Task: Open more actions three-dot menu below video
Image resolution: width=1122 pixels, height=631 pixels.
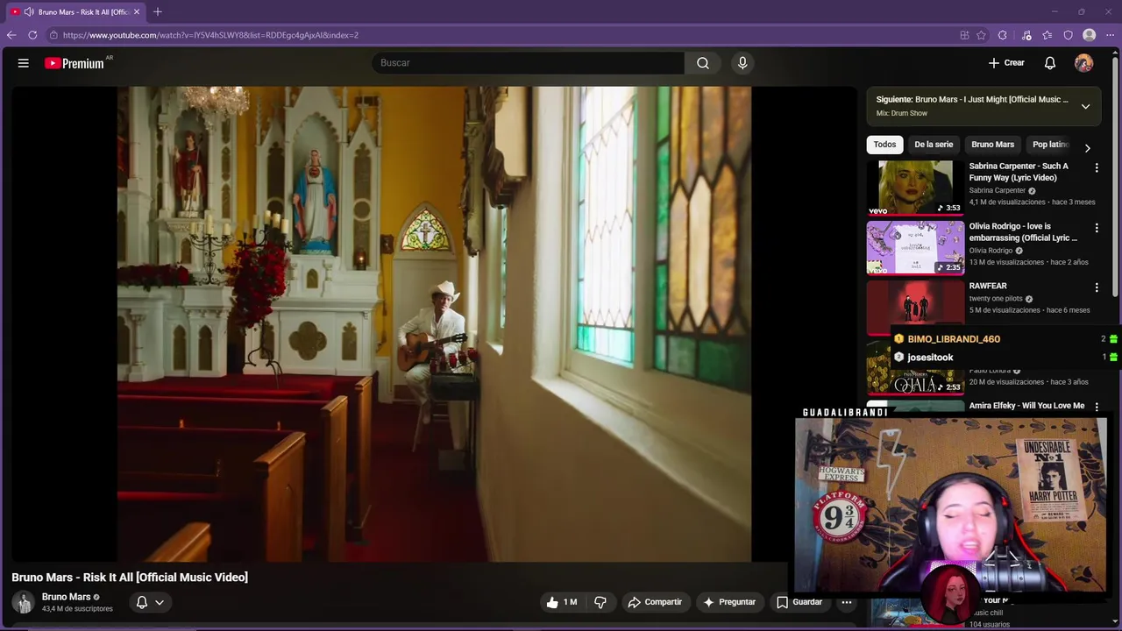Action: pyautogui.click(x=847, y=602)
